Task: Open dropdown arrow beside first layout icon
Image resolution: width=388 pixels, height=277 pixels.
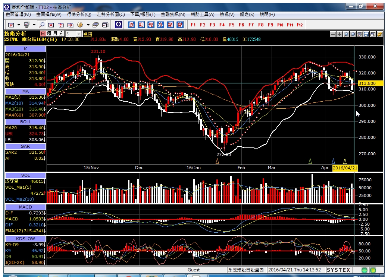Action: pyautogui.click(x=19, y=25)
